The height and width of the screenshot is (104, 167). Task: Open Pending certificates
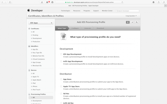[35, 35]
